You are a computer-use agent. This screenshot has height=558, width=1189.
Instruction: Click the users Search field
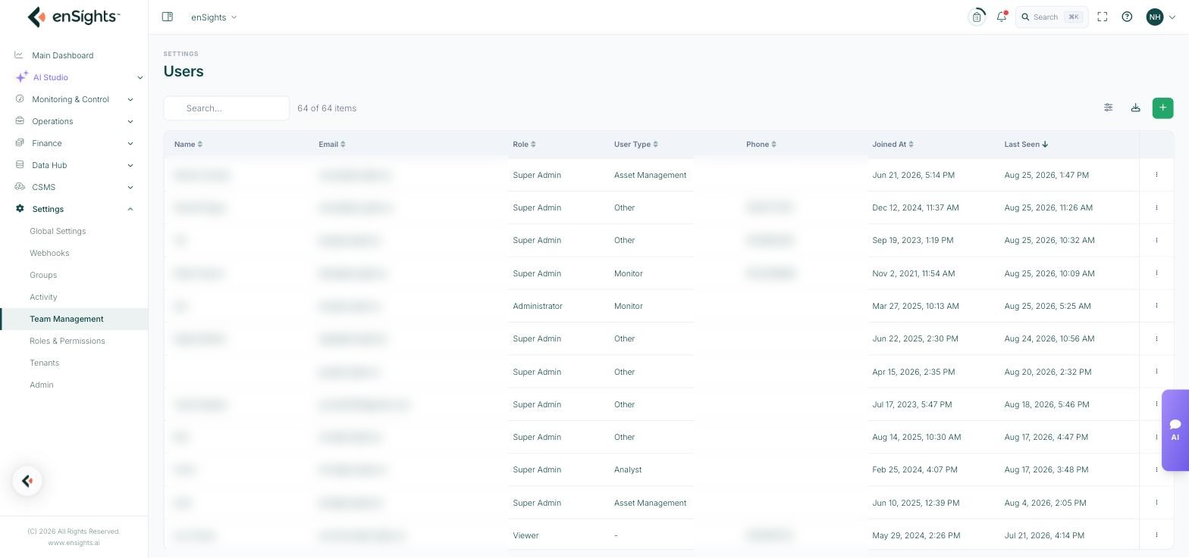click(227, 108)
